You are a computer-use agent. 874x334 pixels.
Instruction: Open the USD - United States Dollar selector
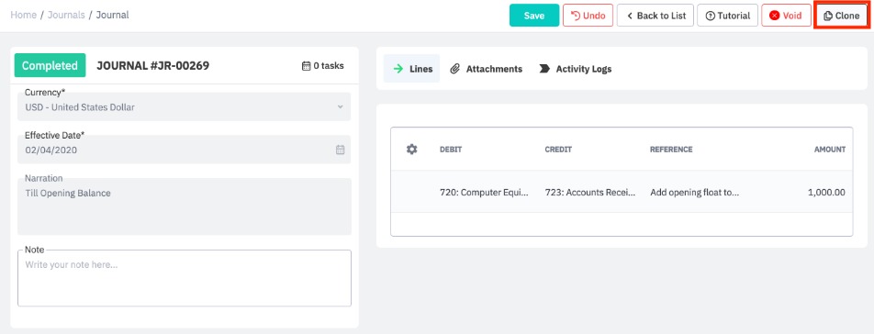click(x=185, y=106)
